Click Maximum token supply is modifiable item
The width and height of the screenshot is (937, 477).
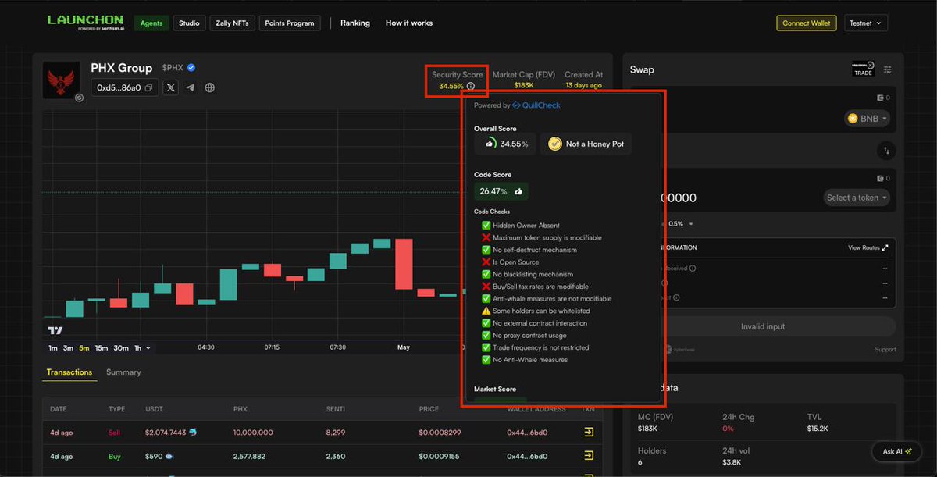[x=542, y=237]
